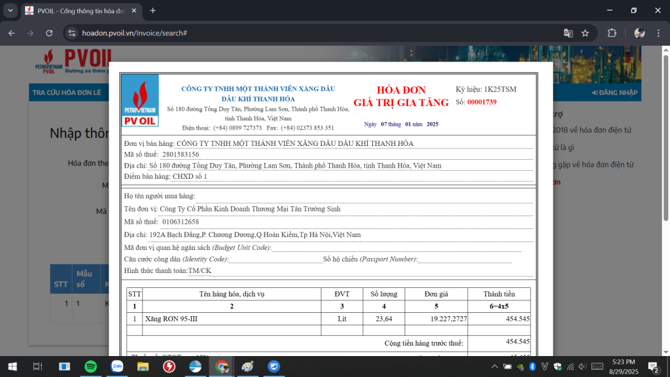The width and height of the screenshot is (670, 377).
Task: Click the sales point CHXD số 1
Action: coord(190,177)
